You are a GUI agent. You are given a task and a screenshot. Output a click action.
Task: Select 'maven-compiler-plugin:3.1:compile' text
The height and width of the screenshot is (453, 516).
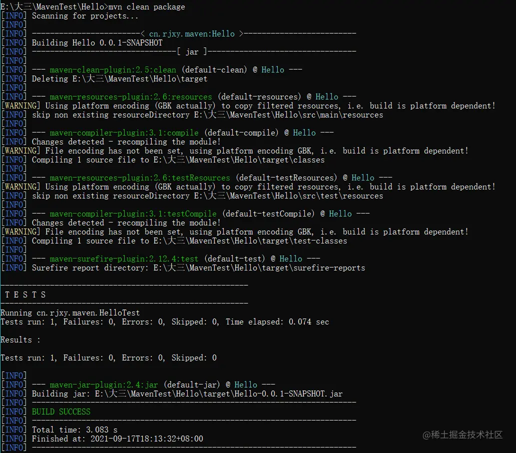(124, 133)
